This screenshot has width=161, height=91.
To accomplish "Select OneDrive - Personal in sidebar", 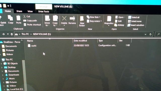I will click(10, 42).
